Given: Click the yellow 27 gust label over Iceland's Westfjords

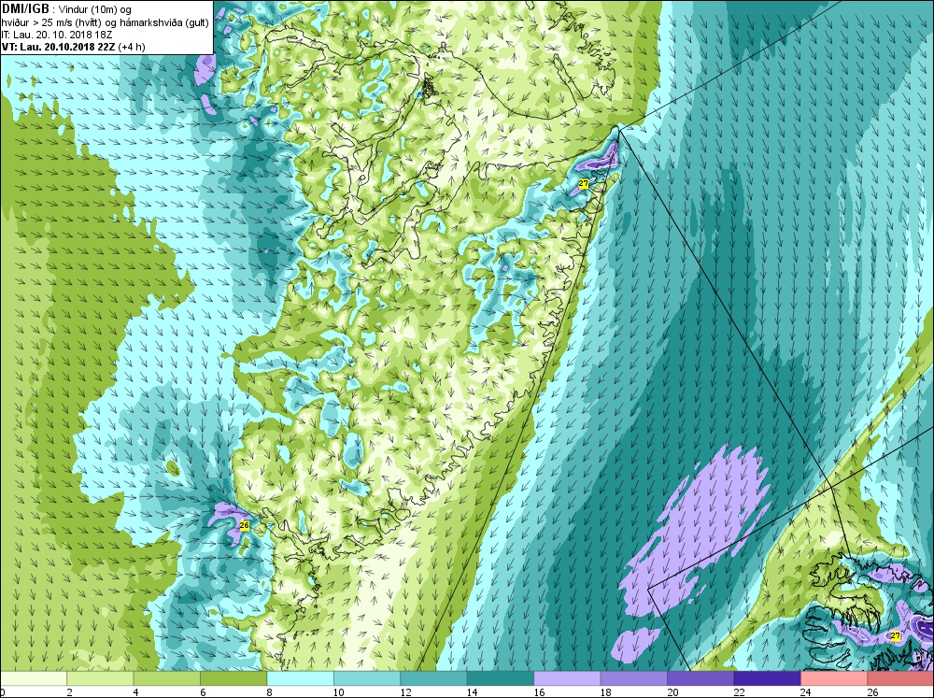Looking at the screenshot, I should click(896, 636).
